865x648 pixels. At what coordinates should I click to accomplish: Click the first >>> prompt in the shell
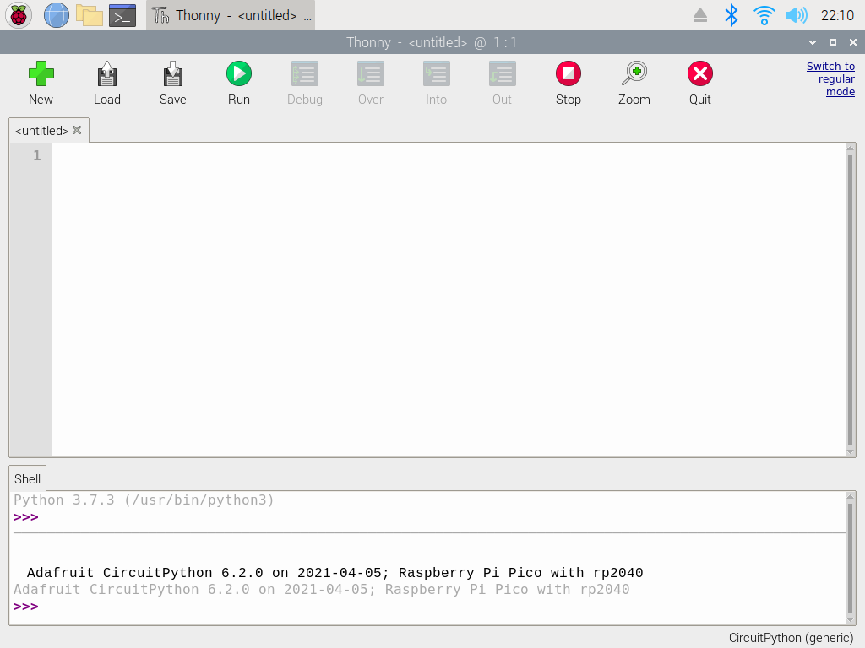(26, 517)
